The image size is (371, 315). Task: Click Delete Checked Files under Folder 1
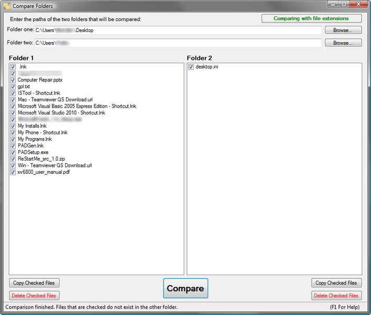pyautogui.click(x=34, y=296)
